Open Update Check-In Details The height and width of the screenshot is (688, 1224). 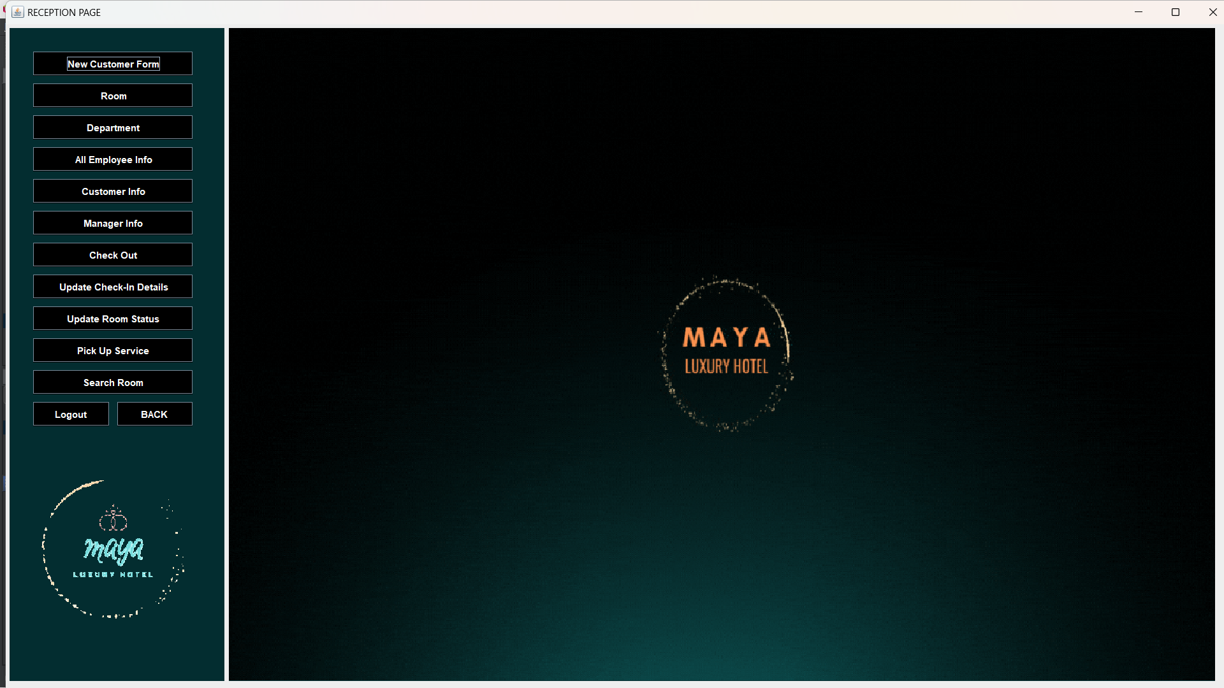click(113, 287)
